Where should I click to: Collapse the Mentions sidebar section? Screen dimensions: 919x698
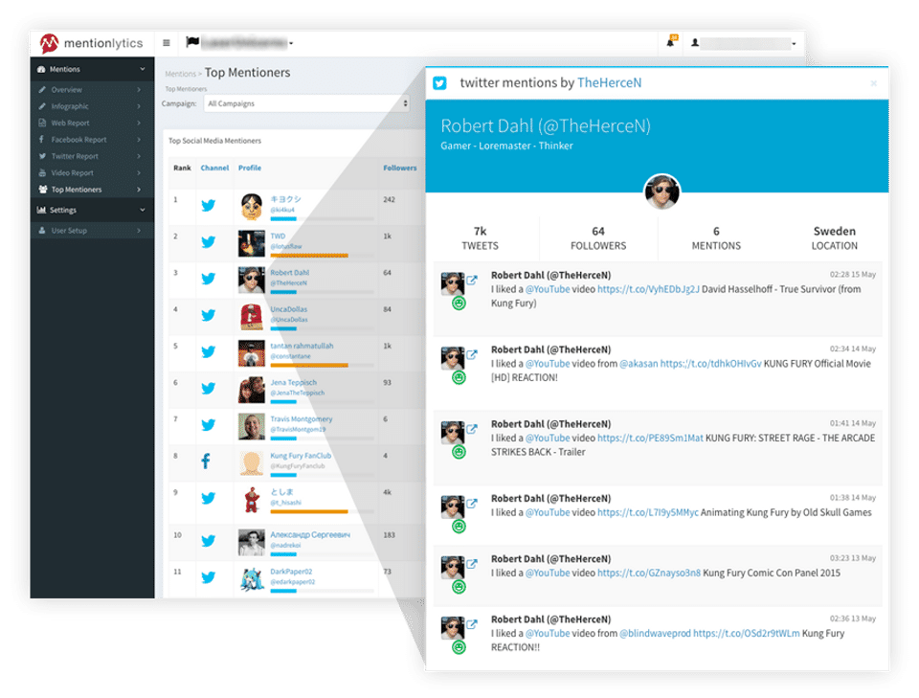click(x=92, y=69)
